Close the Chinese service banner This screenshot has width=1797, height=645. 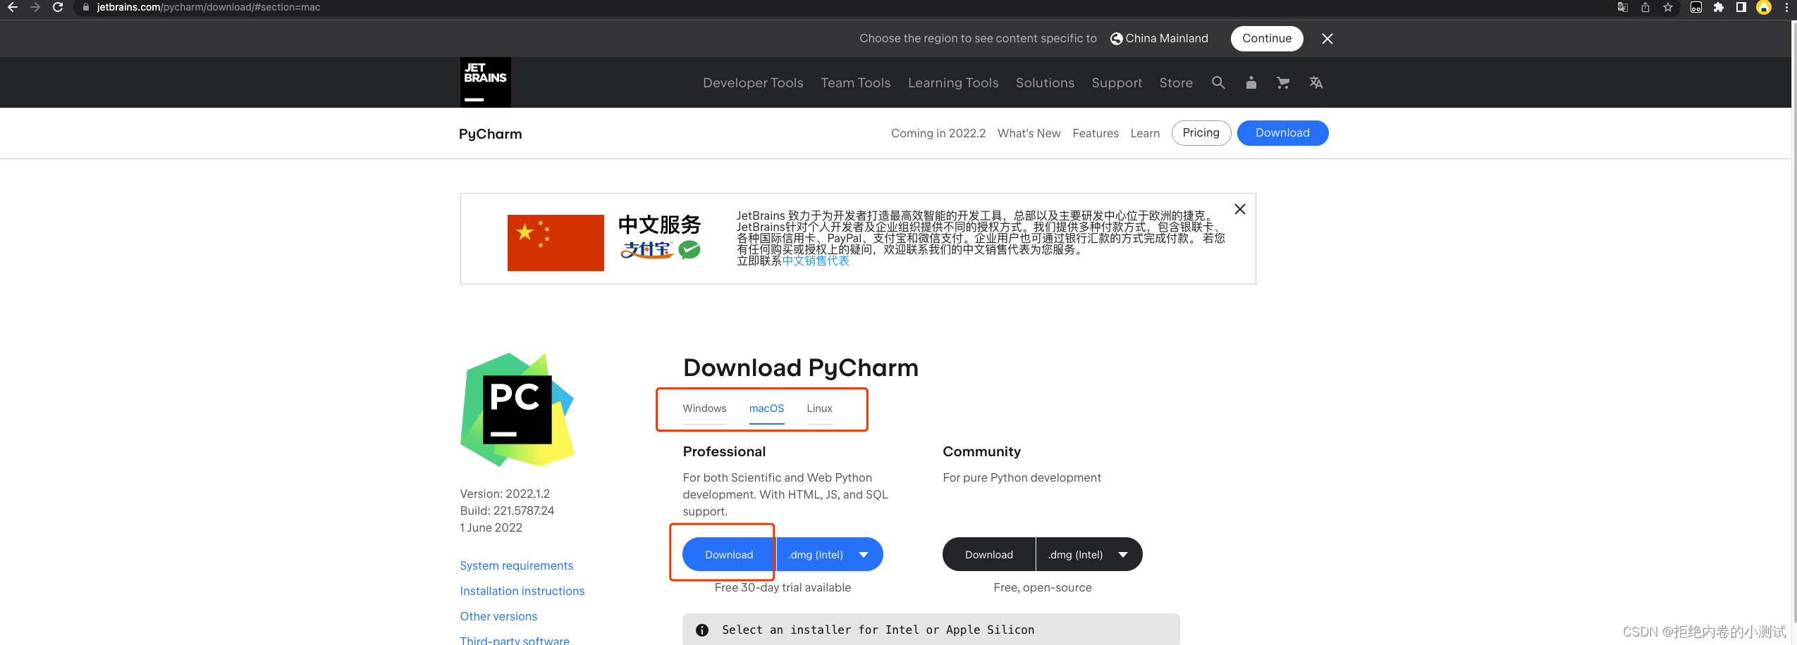[x=1240, y=209]
